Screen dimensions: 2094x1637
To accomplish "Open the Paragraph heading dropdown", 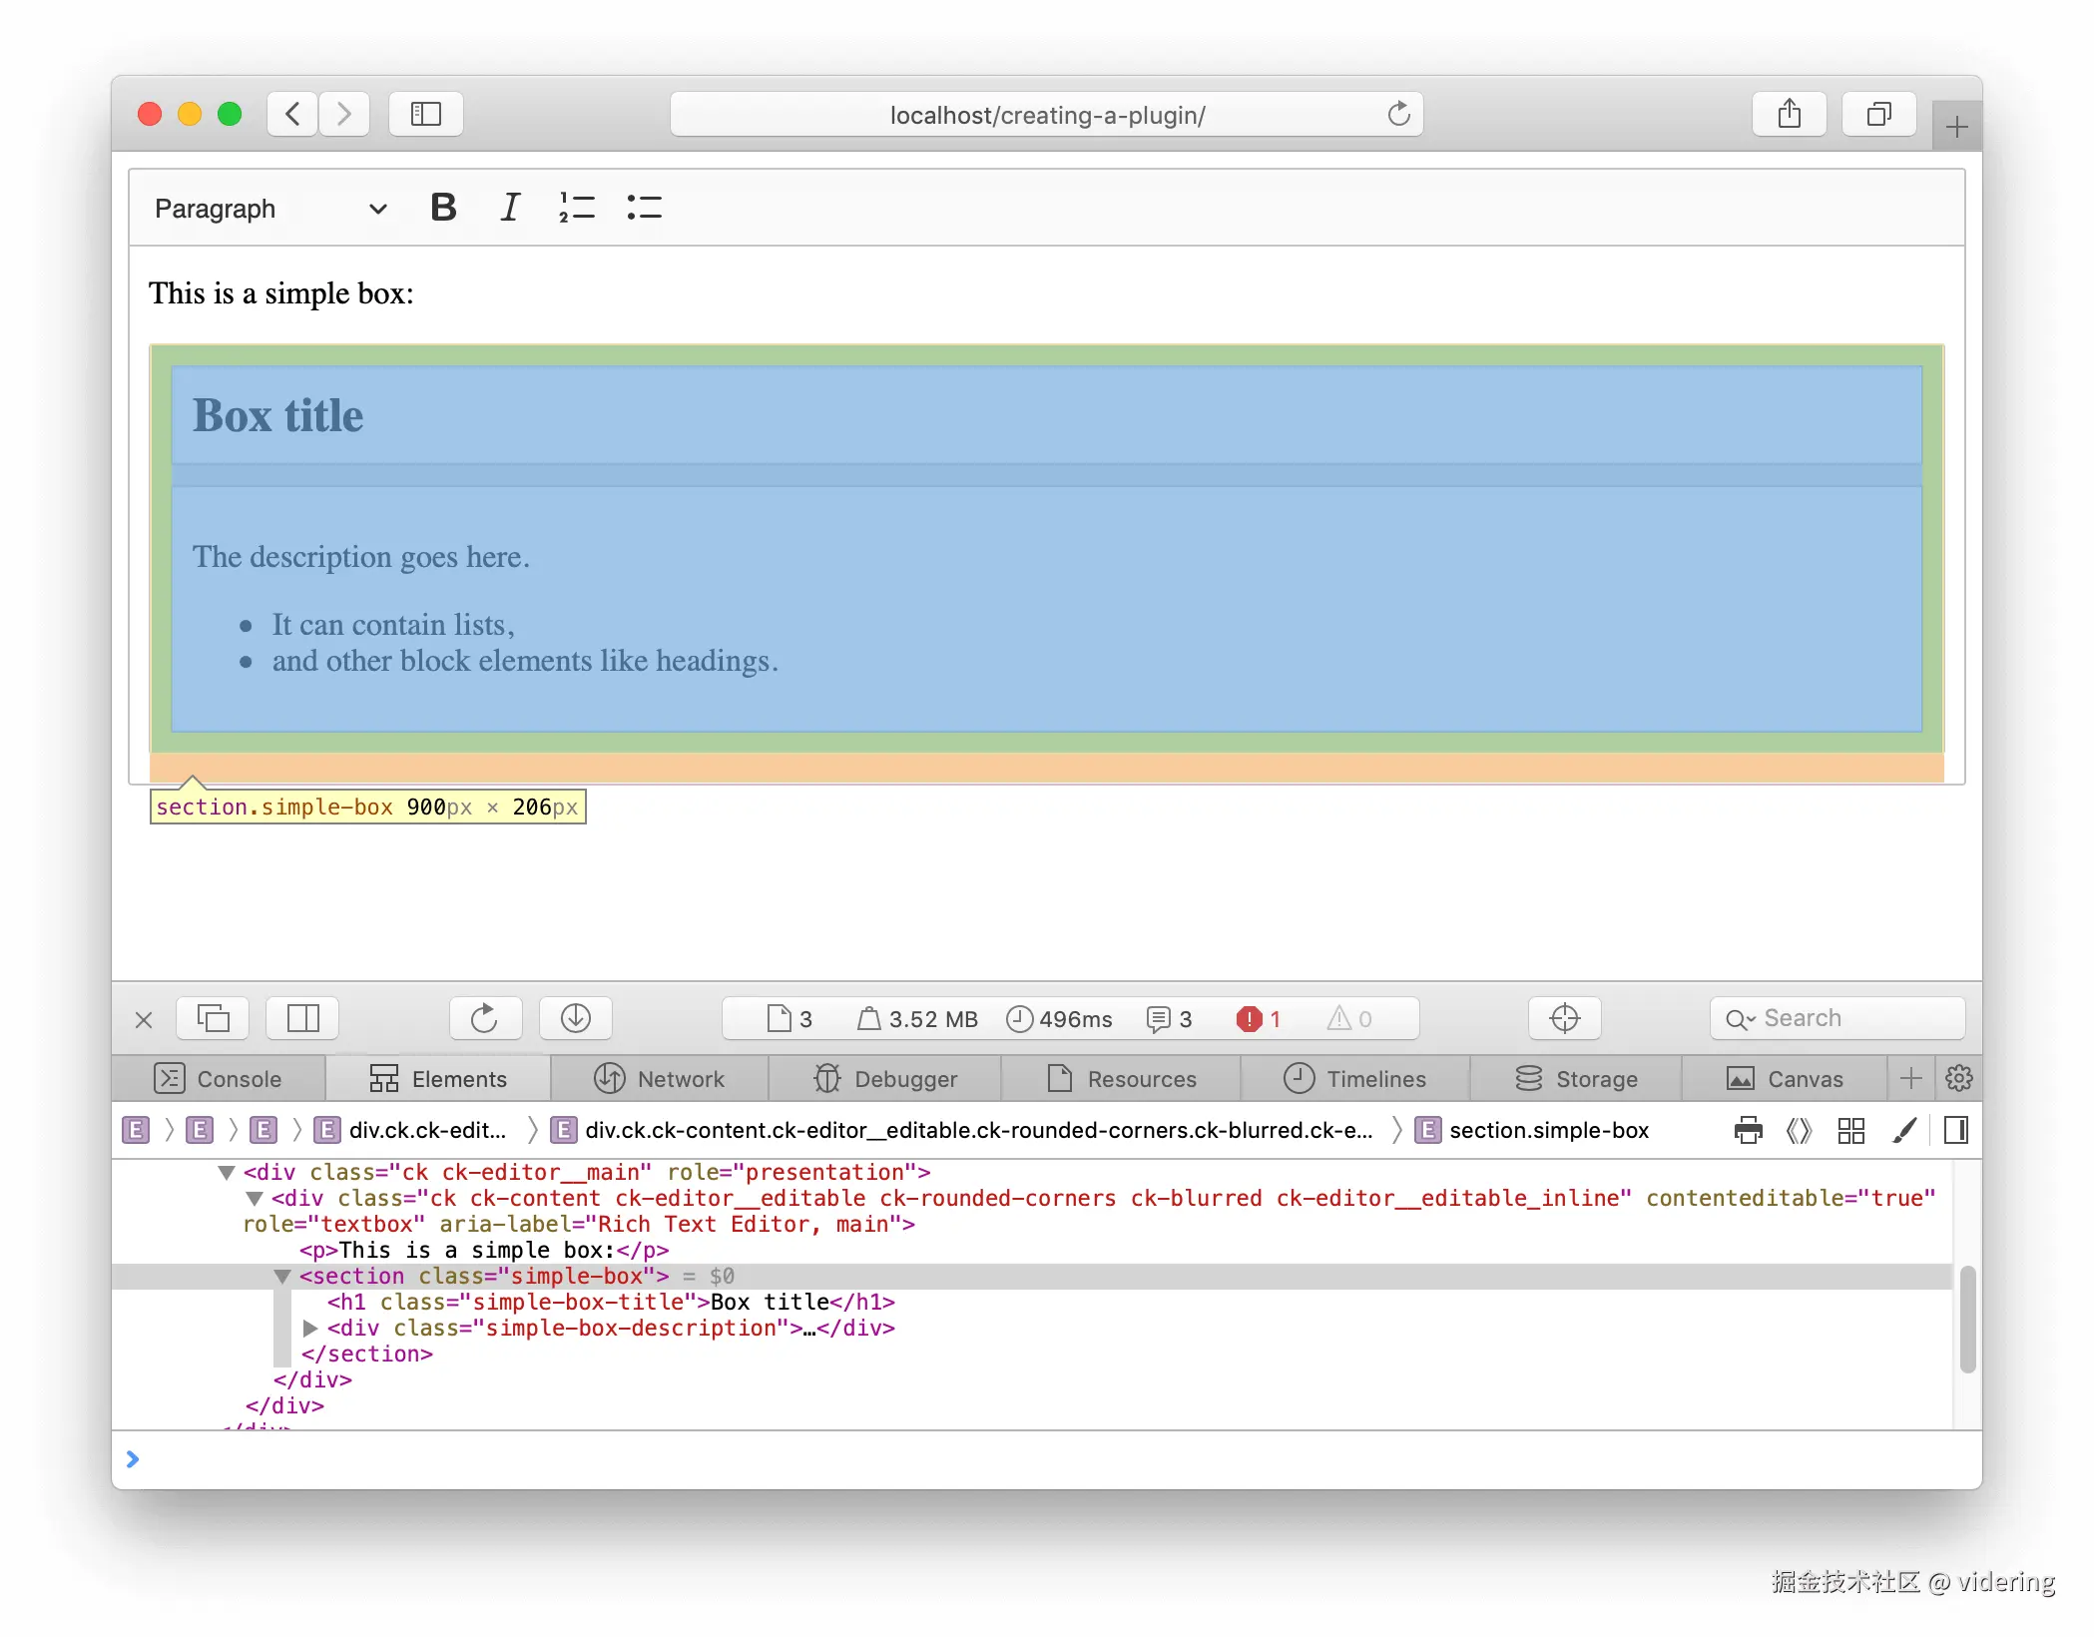I will [269, 209].
